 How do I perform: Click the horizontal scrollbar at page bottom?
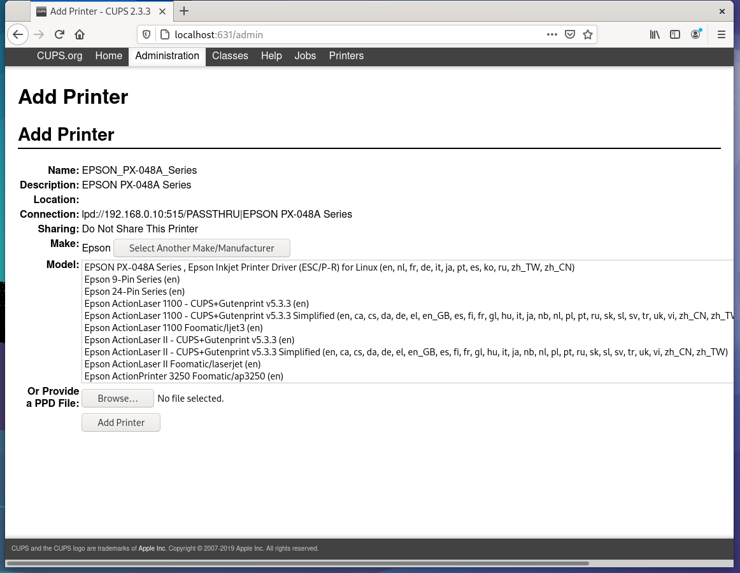pos(298,563)
